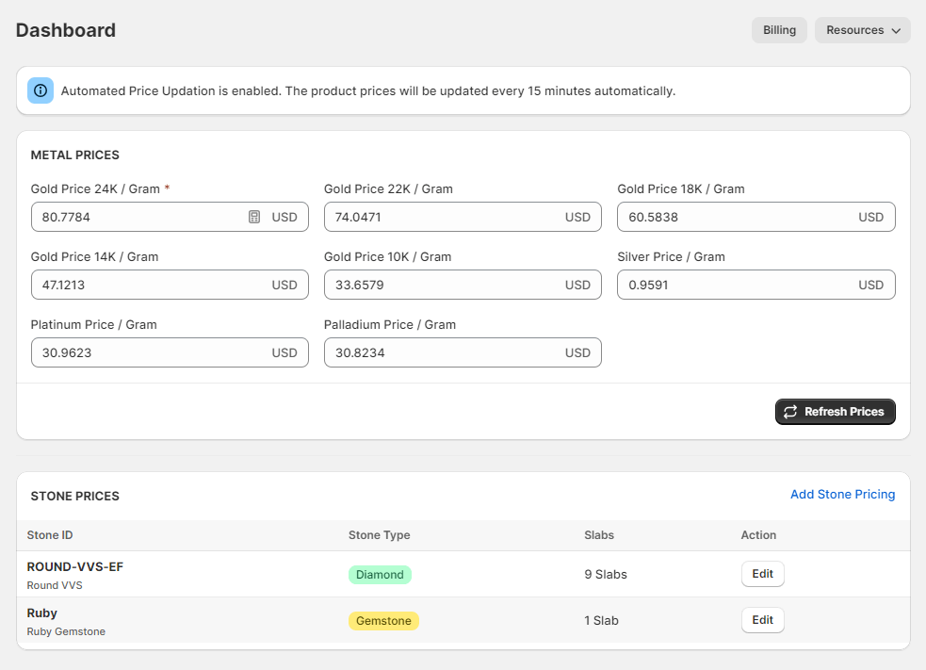926x670 pixels.
Task: Click into the Gold Price 22K field
Action: [438, 217]
